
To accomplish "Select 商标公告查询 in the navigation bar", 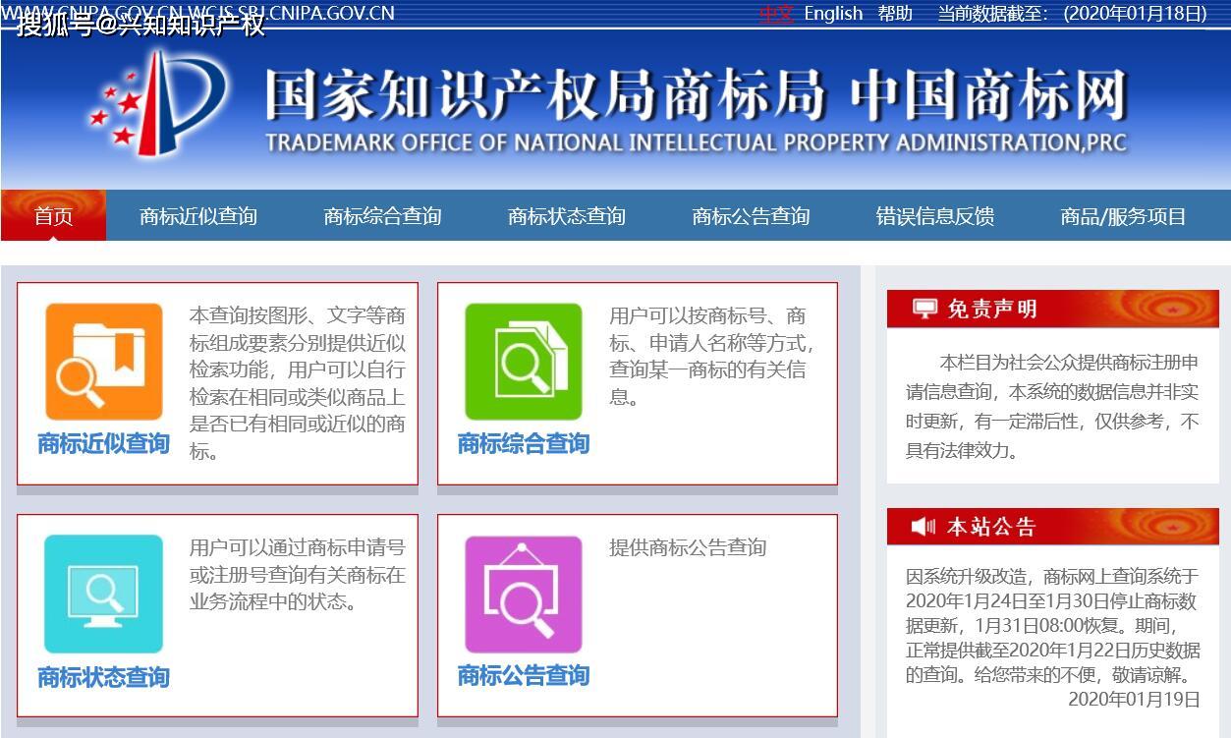I will click(751, 216).
